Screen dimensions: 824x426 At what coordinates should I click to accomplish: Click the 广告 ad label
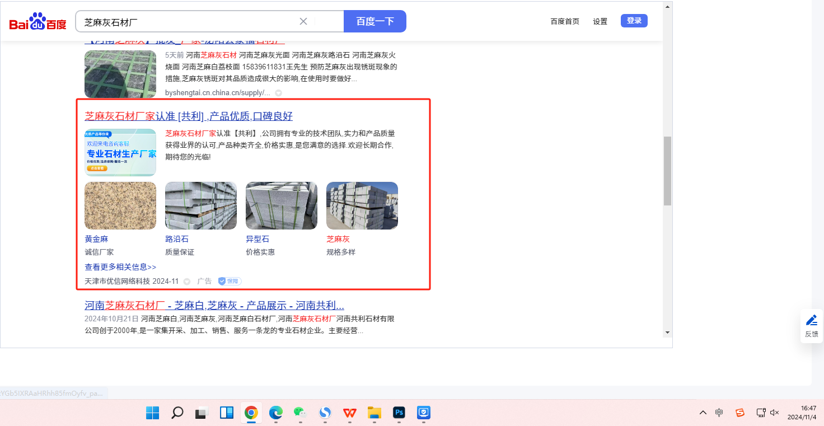(204, 281)
